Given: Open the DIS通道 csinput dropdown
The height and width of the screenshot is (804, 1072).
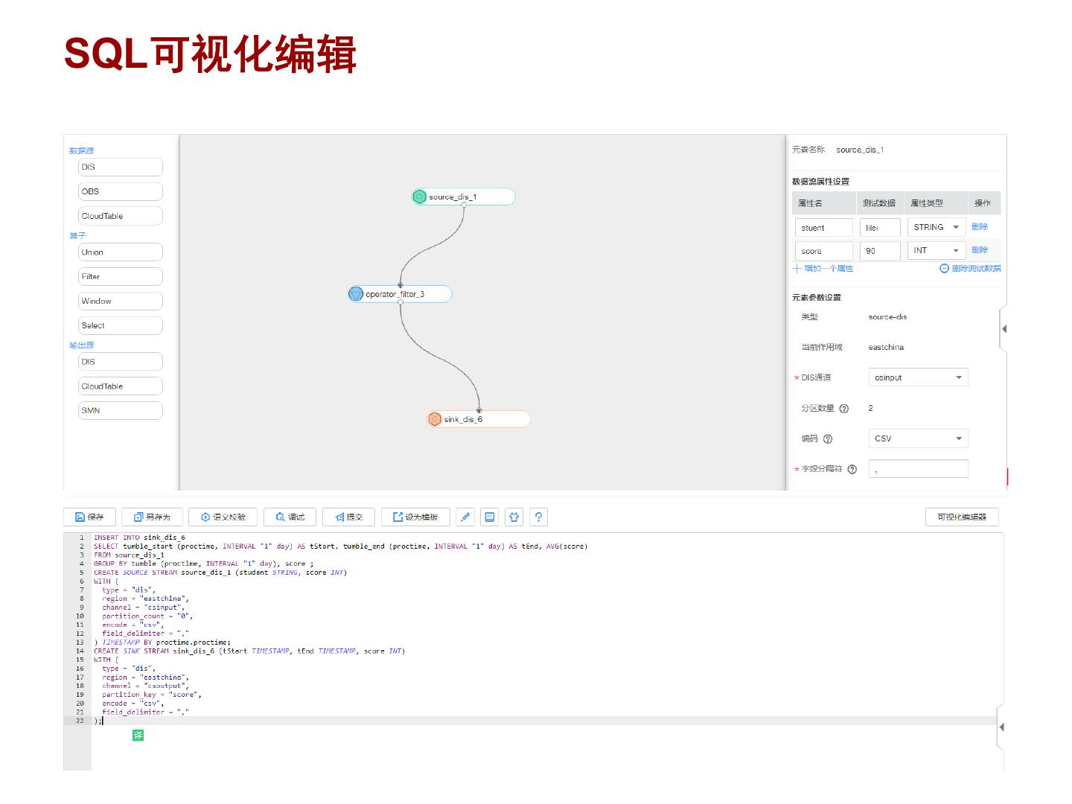Looking at the screenshot, I should click(x=917, y=377).
